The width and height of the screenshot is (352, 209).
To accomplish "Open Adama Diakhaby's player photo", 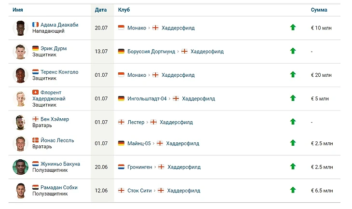I will pyautogui.click(x=20, y=28).
